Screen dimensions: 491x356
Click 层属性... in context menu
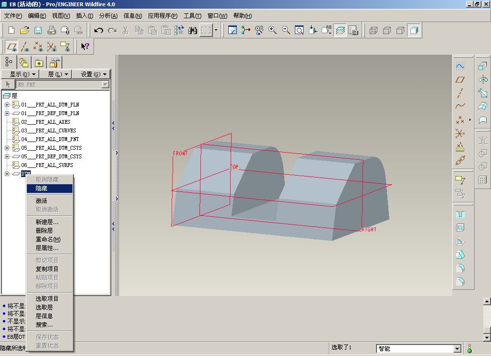tap(47, 248)
